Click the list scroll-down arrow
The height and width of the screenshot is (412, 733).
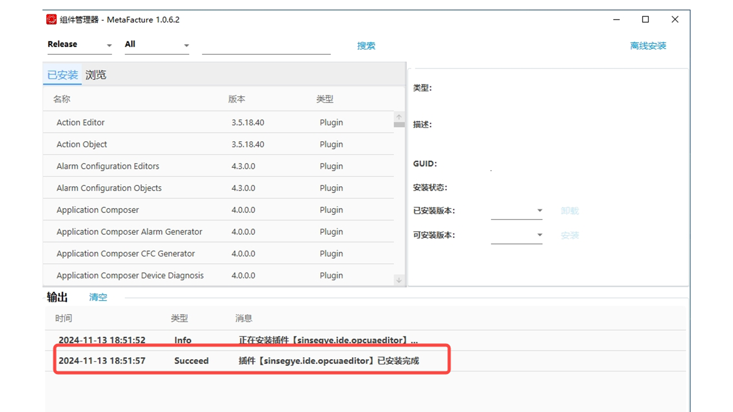[399, 280]
